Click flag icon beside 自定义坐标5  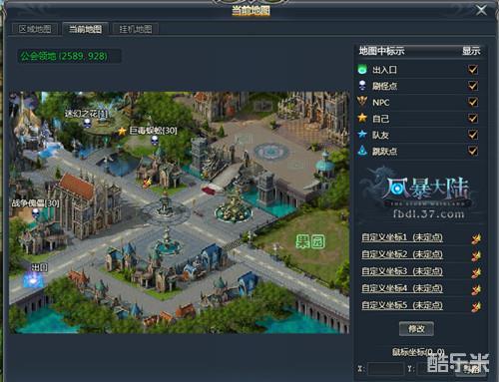476,306
